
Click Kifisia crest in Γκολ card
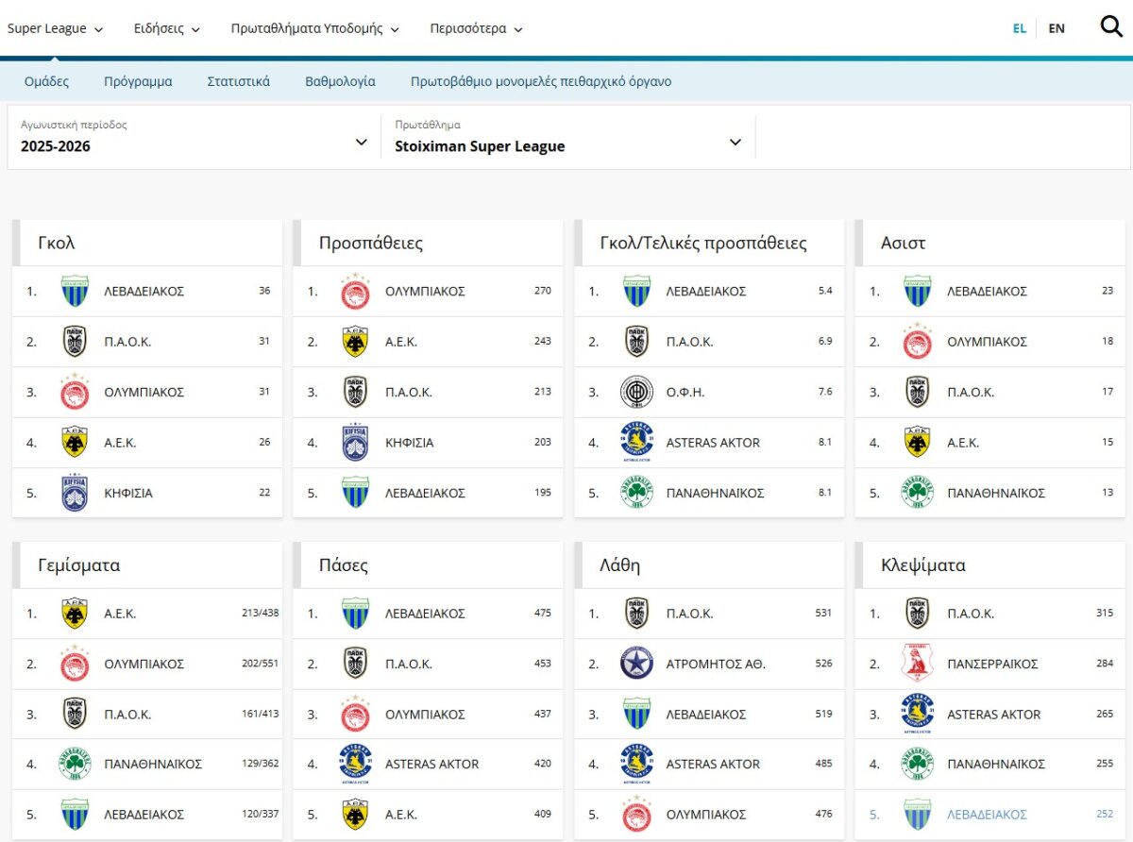[x=74, y=493]
